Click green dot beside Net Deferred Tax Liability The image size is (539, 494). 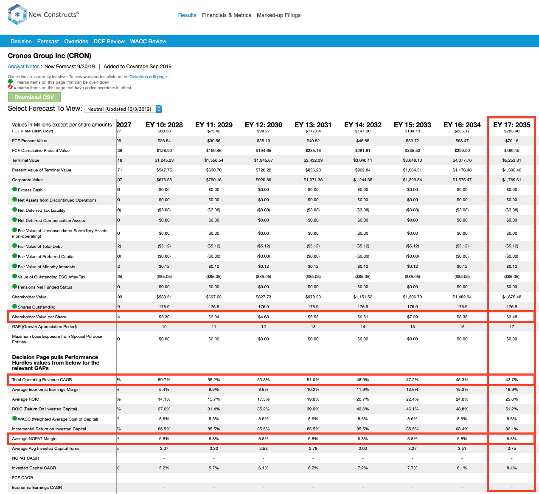[14, 210]
